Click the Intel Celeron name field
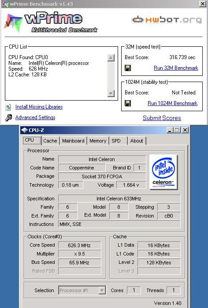This screenshot has height=308, width=208. pyautogui.click(x=102, y=159)
